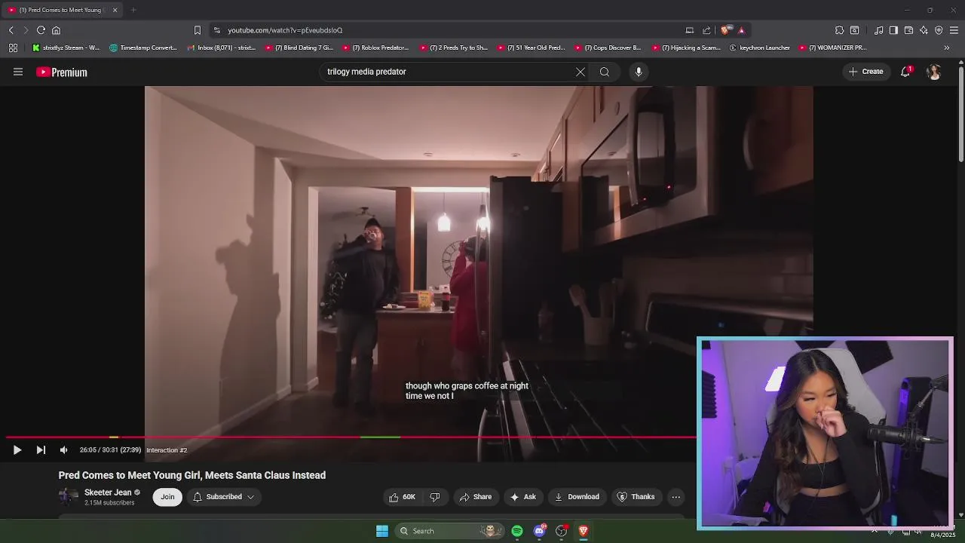Open bookmark apps grid icon
The image size is (965, 543).
(13, 48)
